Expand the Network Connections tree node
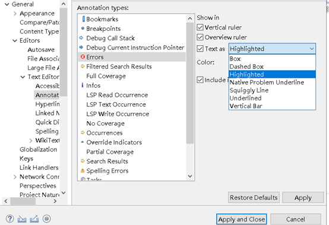Screen dimensions: 329x225 click(15, 177)
